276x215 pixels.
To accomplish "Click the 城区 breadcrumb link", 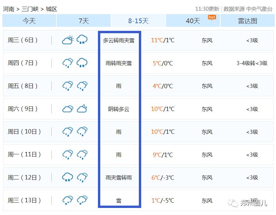I will coord(52,9).
